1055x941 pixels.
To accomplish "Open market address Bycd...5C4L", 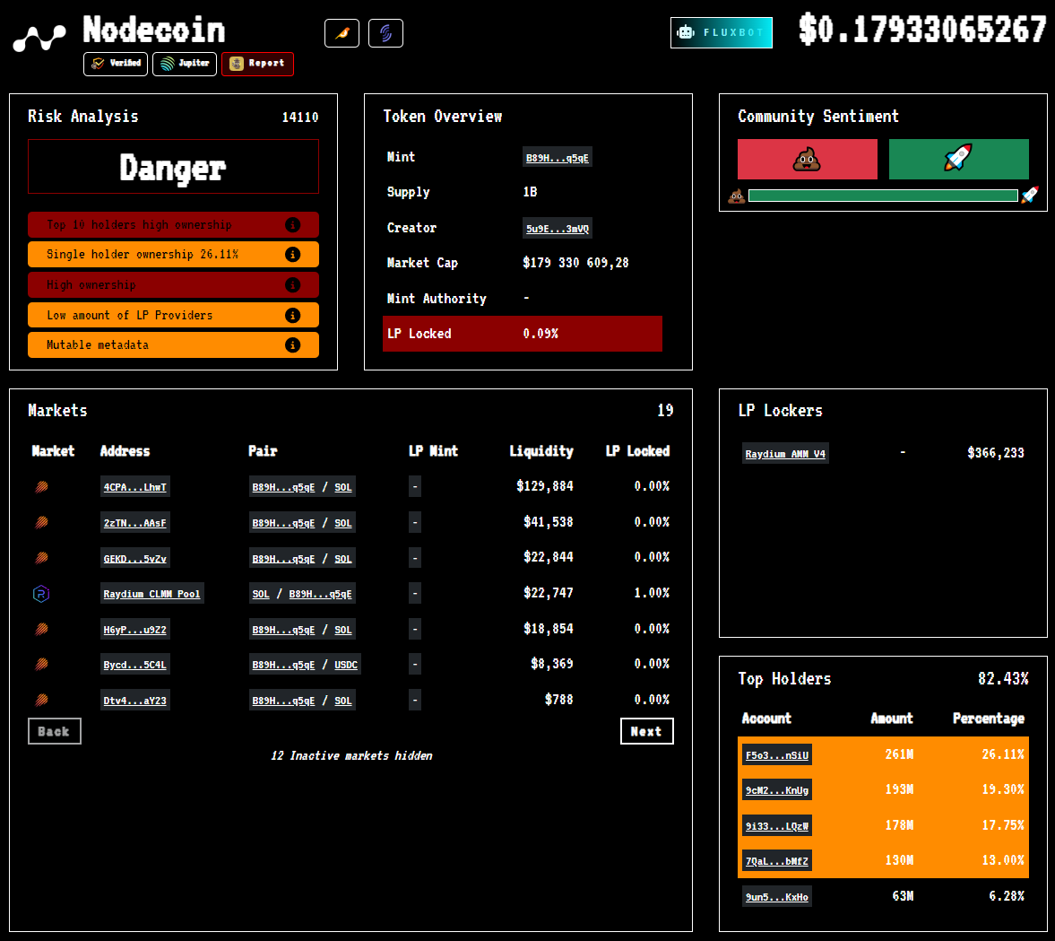I will 134,665.
